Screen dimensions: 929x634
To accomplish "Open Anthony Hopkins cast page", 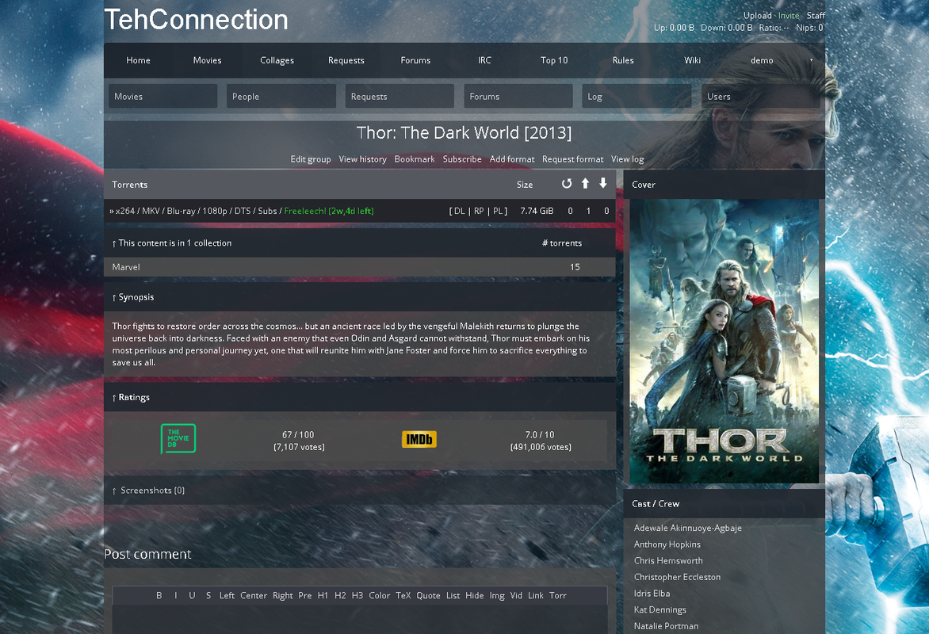I will pyautogui.click(x=667, y=544).
